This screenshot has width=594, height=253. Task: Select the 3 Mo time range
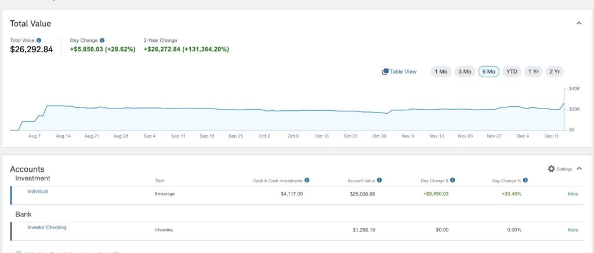(x=465, y=72)
